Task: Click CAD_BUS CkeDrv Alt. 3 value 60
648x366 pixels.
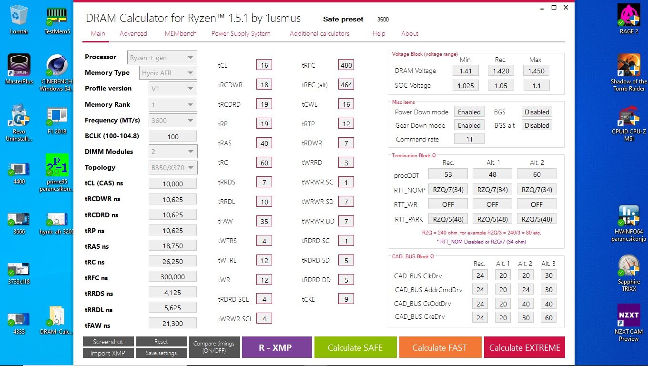Action: tap(549, 317)
